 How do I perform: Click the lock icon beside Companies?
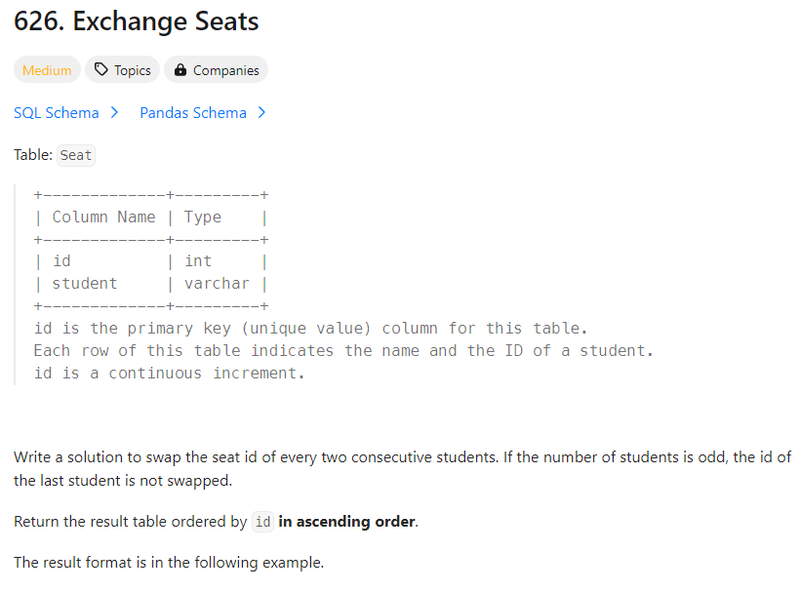point(180,70)
